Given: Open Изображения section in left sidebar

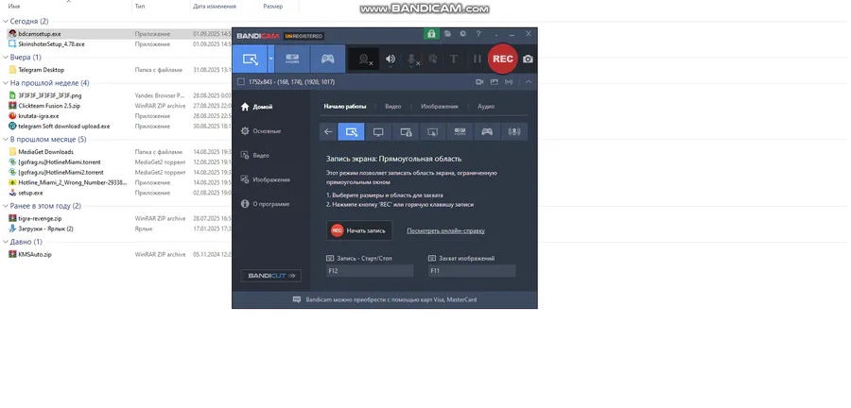Looking at the screenshot, I should coord(265,179).
